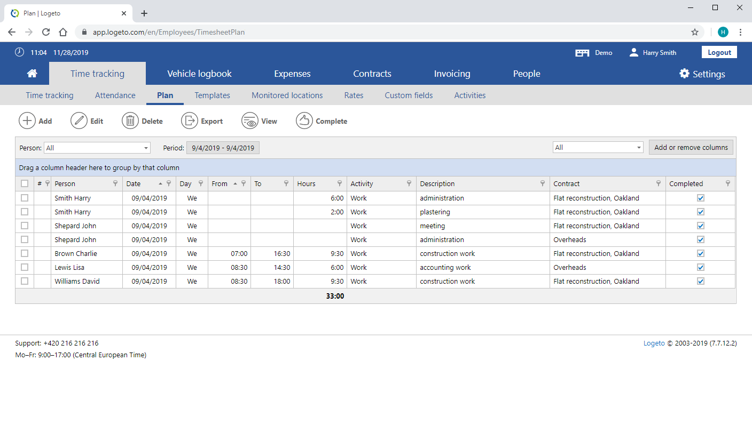
Task: Switch to the Monitored locations sub-tab
Action: coord(287,95)
